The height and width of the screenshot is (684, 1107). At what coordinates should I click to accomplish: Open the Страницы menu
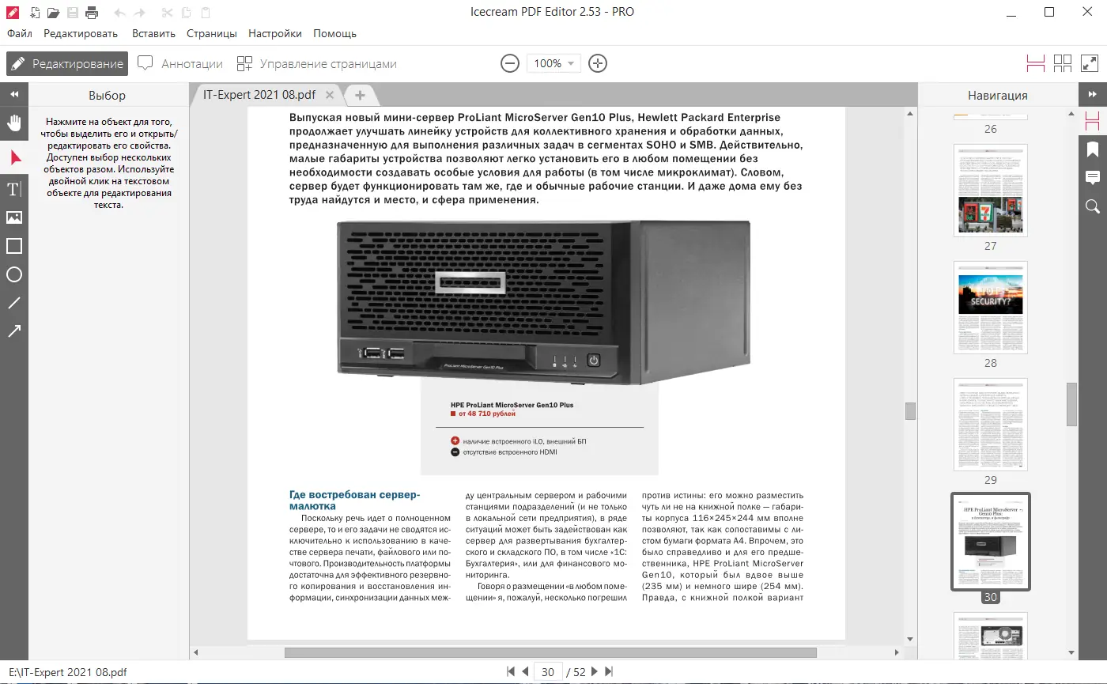[212, 34]
